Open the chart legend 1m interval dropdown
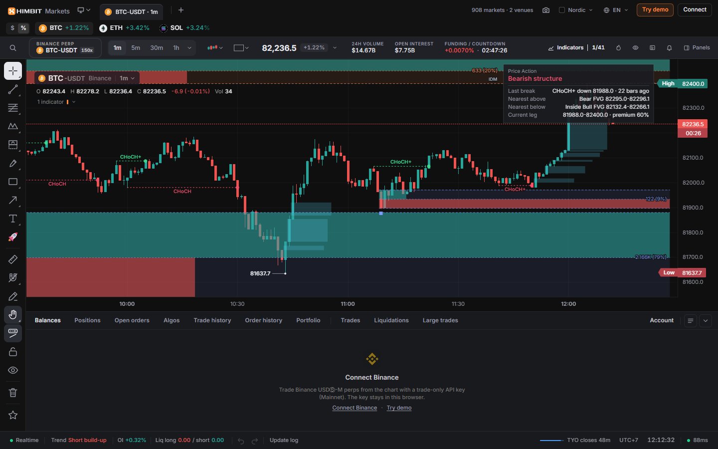The width and height of the screenshot is (718, 449). (127, 78)
